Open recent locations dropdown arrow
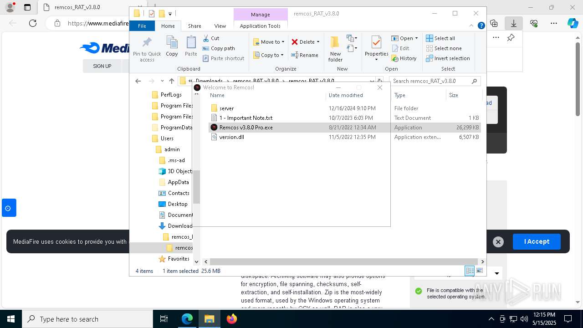The height and width of the screenshot is (328, 583). point(162,81)
